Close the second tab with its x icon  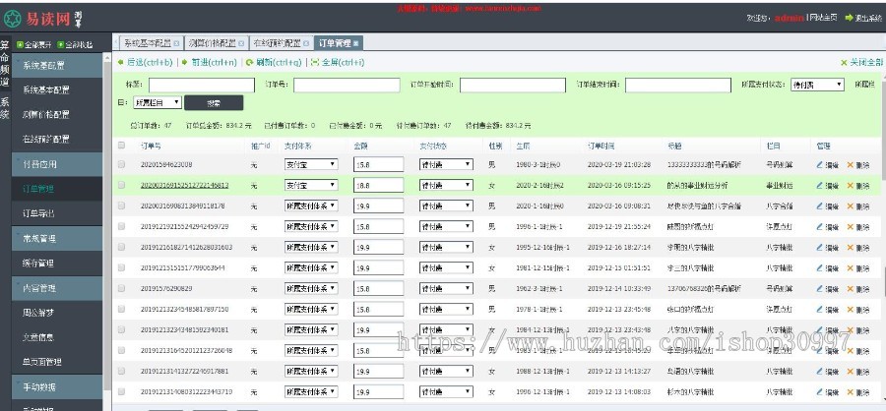click(x=241, y=43)
